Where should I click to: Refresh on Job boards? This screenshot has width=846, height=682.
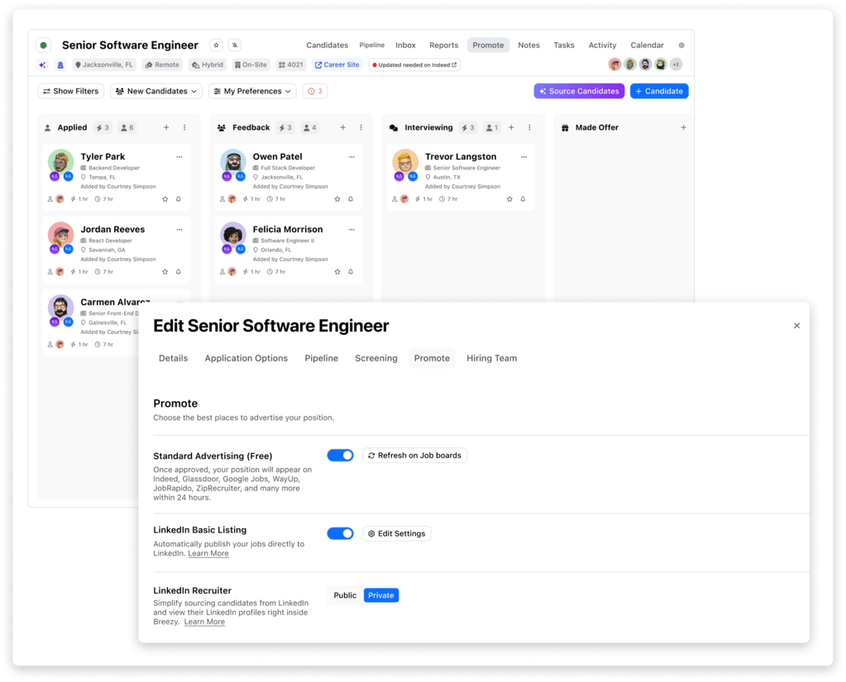(x=414, y=455)
